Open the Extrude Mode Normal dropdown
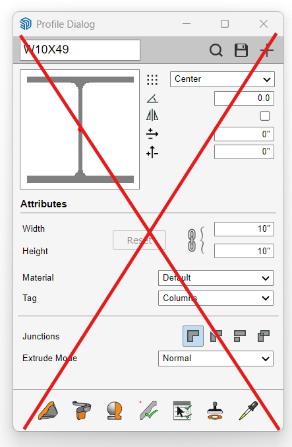 click(x=216, y=359)
